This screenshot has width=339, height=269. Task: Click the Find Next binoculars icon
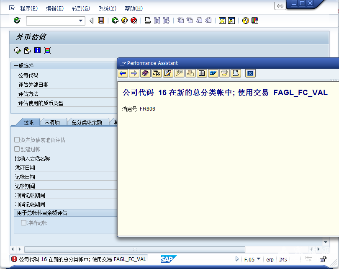pos(166,21)
